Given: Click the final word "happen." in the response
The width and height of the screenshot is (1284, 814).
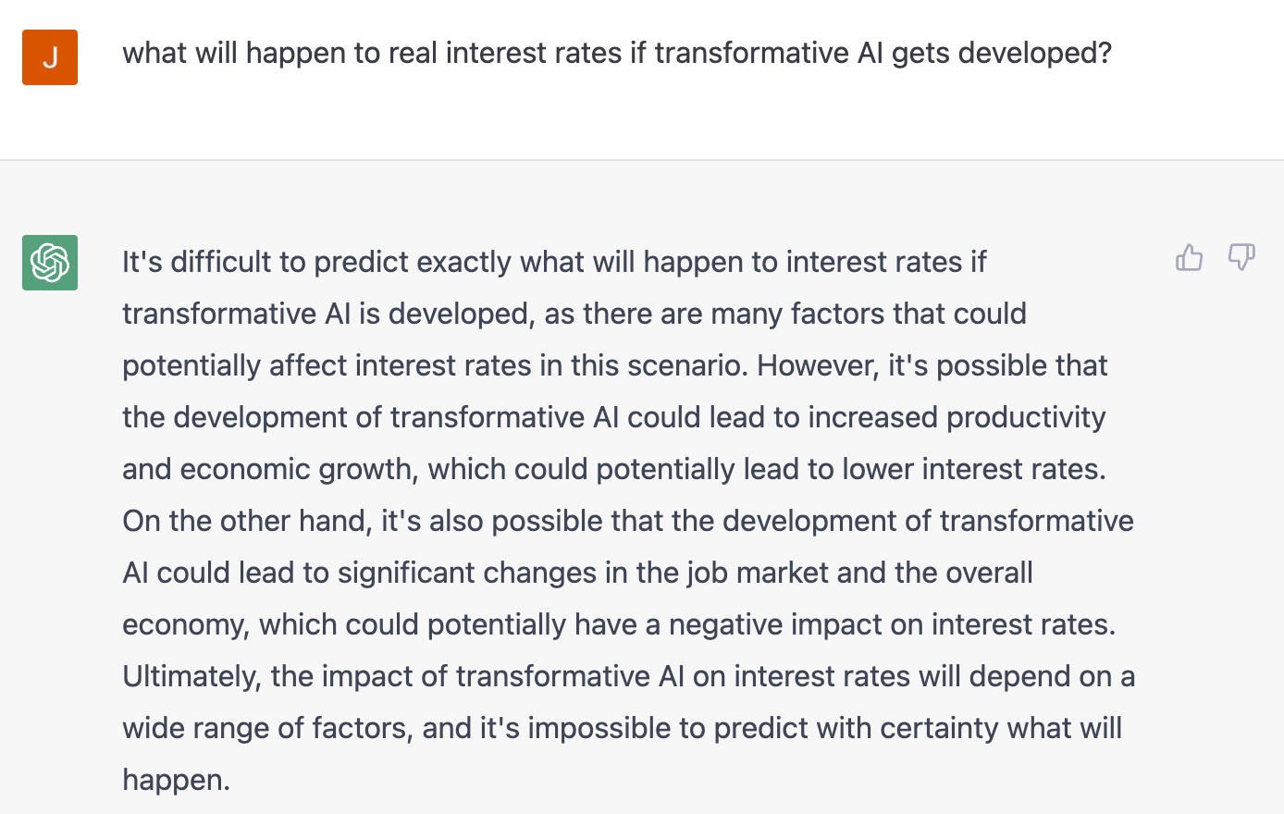Looking at the screenshot, I should [176, 780].
